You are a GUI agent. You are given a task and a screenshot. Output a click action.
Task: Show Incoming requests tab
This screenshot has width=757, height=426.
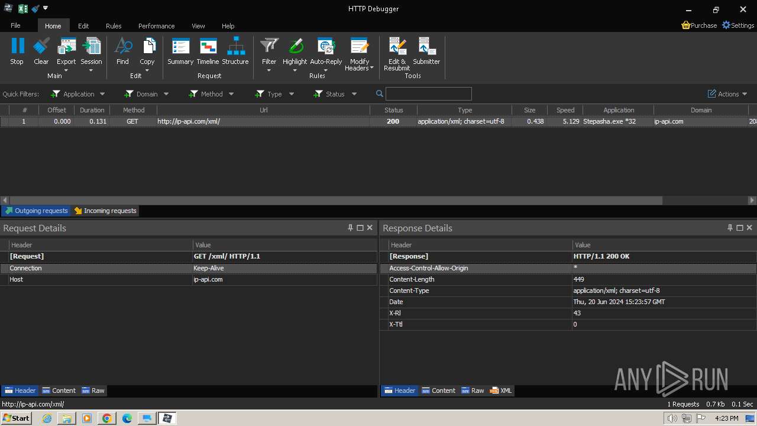[105, 211]
